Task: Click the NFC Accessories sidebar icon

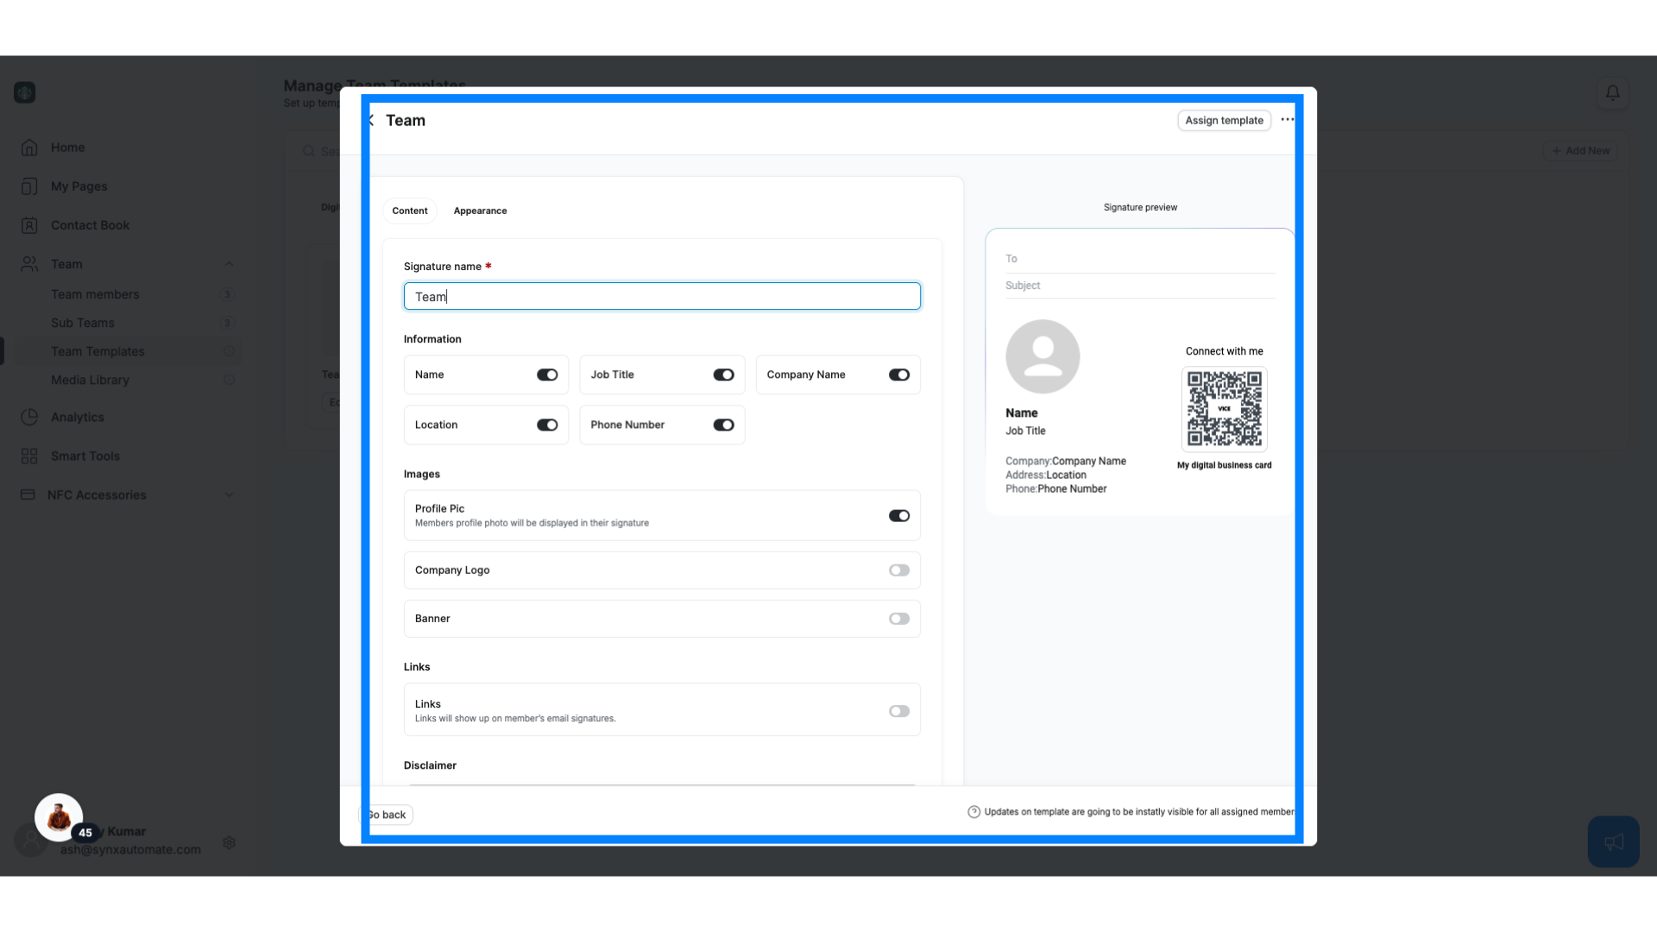Action: click(x=28, y=494)
